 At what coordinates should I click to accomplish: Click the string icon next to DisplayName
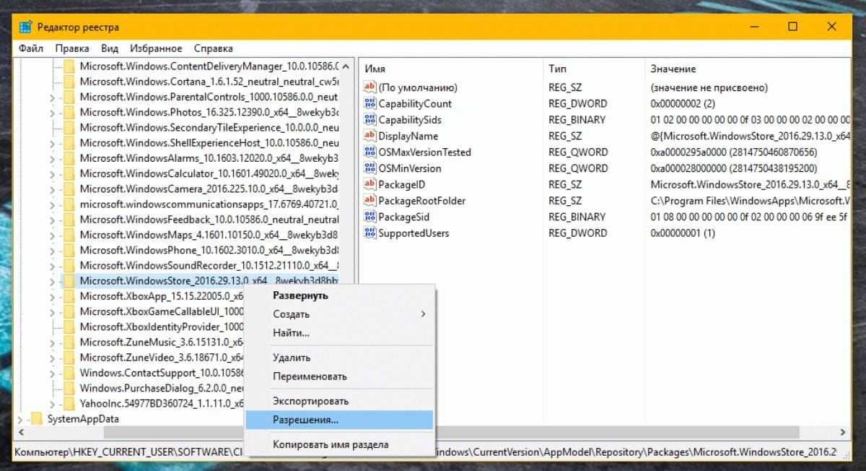pyautogui.click(x=370, y=136)
